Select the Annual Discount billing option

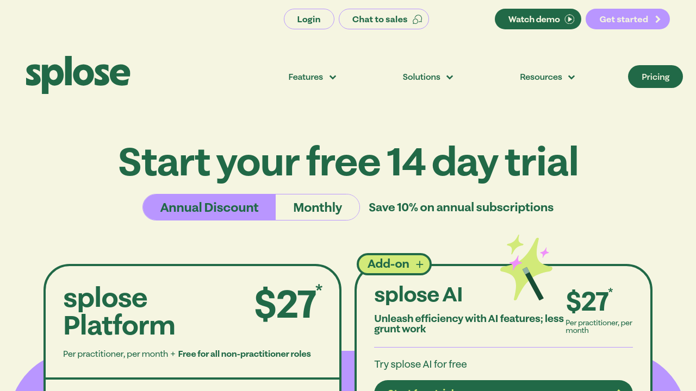tap(209, 207)
